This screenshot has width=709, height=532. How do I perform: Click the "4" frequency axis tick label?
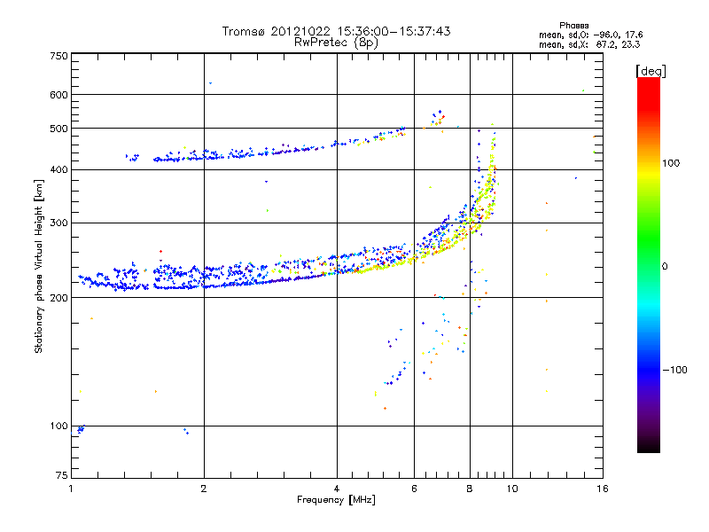tap(337, 489)
